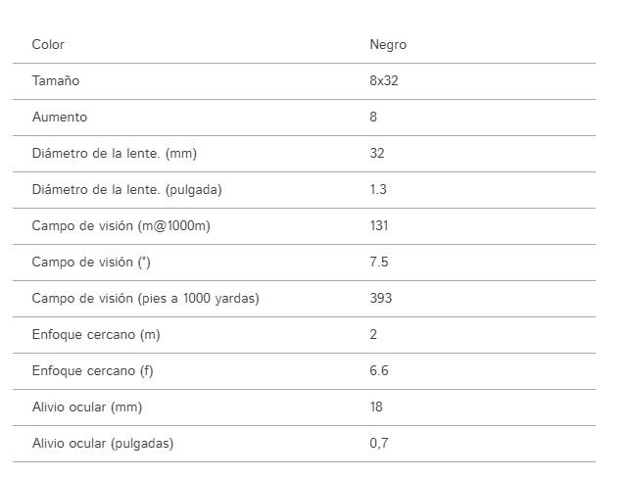Screen dimensions: 628x480
Task: Select the Enfoque cercano (f) value 6.6
Action: [379, 370]
